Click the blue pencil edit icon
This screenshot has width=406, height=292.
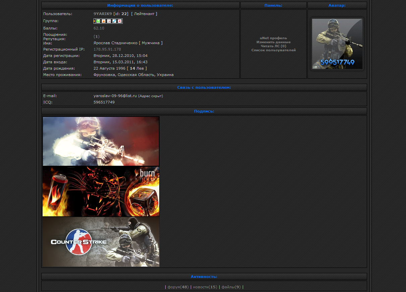click(x=114, y=21)
